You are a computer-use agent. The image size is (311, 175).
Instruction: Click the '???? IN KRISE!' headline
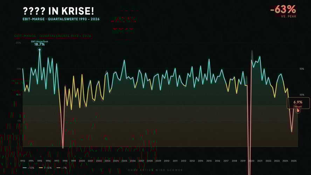(x=58, y=11)
